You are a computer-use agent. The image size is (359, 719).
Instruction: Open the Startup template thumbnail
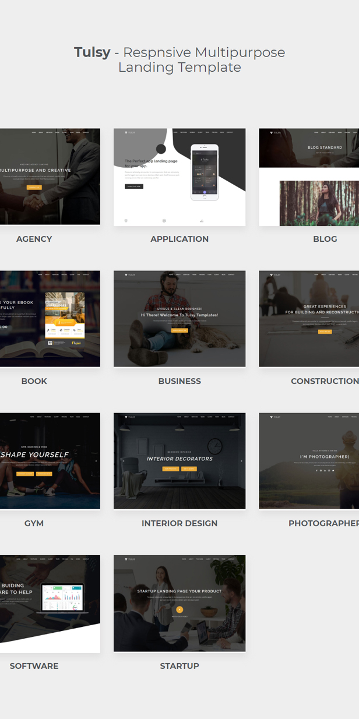[x=179, y=603]
